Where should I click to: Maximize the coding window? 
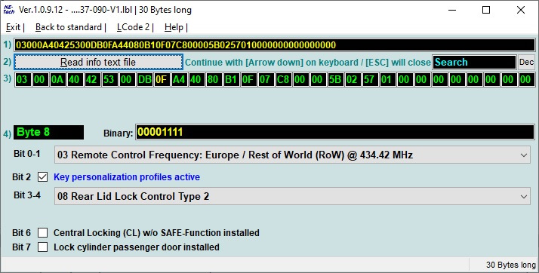click(x=486, y=10)
